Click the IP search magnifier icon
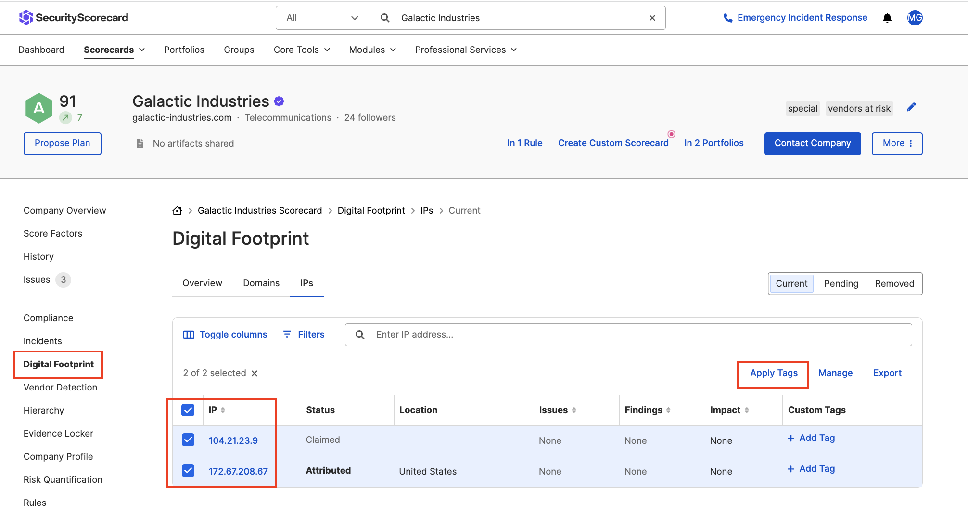The width and height of the screenshot is (968, 528). coord(360,335)
